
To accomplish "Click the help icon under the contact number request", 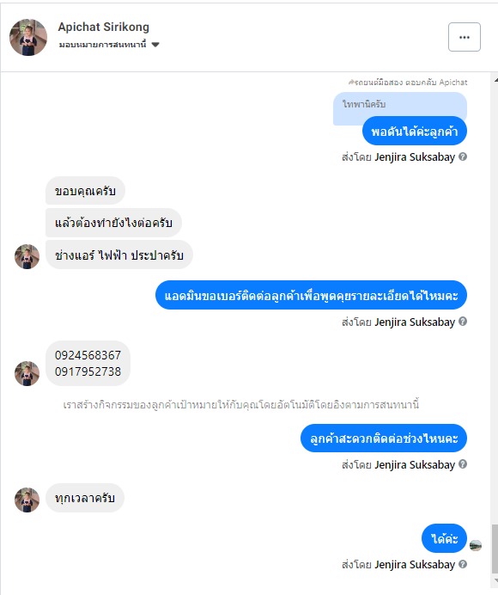I will pos(463,322).
